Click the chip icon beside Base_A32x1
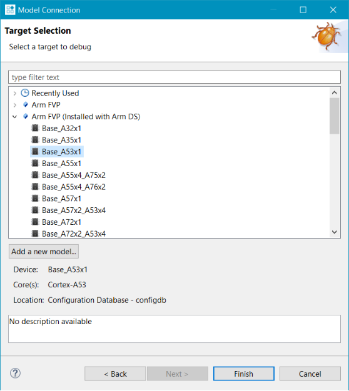 35,128
